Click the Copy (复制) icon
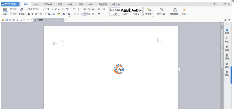This screenshot has width=234, height=109. pos(11,14)
